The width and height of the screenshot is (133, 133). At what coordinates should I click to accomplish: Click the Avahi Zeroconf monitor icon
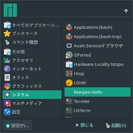(69, 46)
